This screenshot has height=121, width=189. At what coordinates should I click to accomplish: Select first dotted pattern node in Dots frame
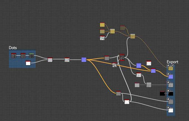(14, 56)
